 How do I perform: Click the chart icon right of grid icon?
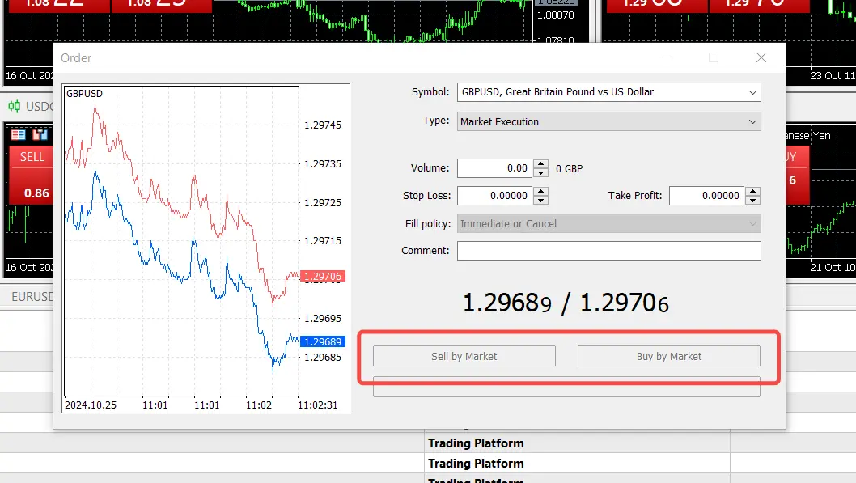39,135
